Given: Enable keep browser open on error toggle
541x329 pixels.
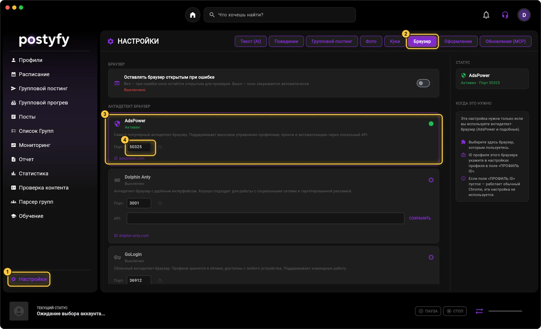Looking at the screenshot, I should click(423, 83).
